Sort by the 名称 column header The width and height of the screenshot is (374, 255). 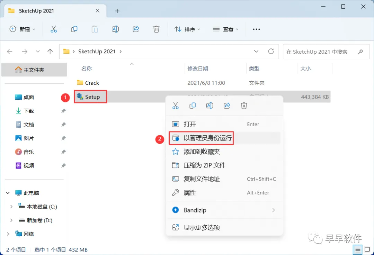tap(87, 69)
